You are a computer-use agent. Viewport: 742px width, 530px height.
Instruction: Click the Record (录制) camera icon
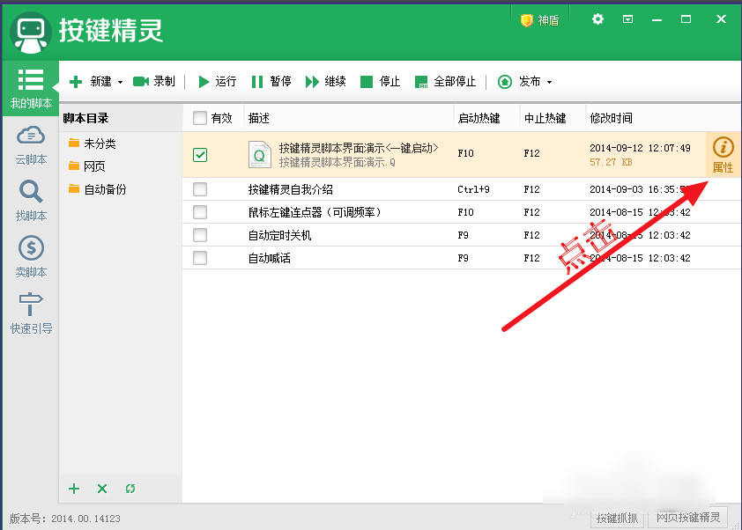pyautogui.click(x=140, y=82)
